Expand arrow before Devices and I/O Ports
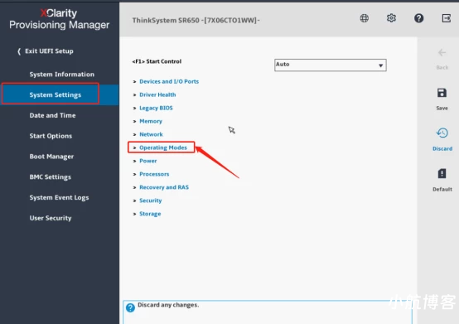 pyautogui.click(x=134, y=82)
